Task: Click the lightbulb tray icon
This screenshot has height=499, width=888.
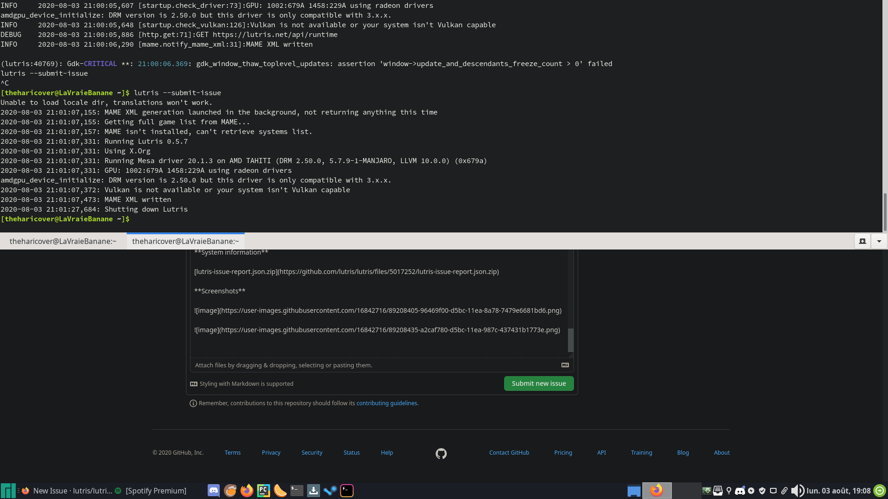Action: tap(729, 491)
